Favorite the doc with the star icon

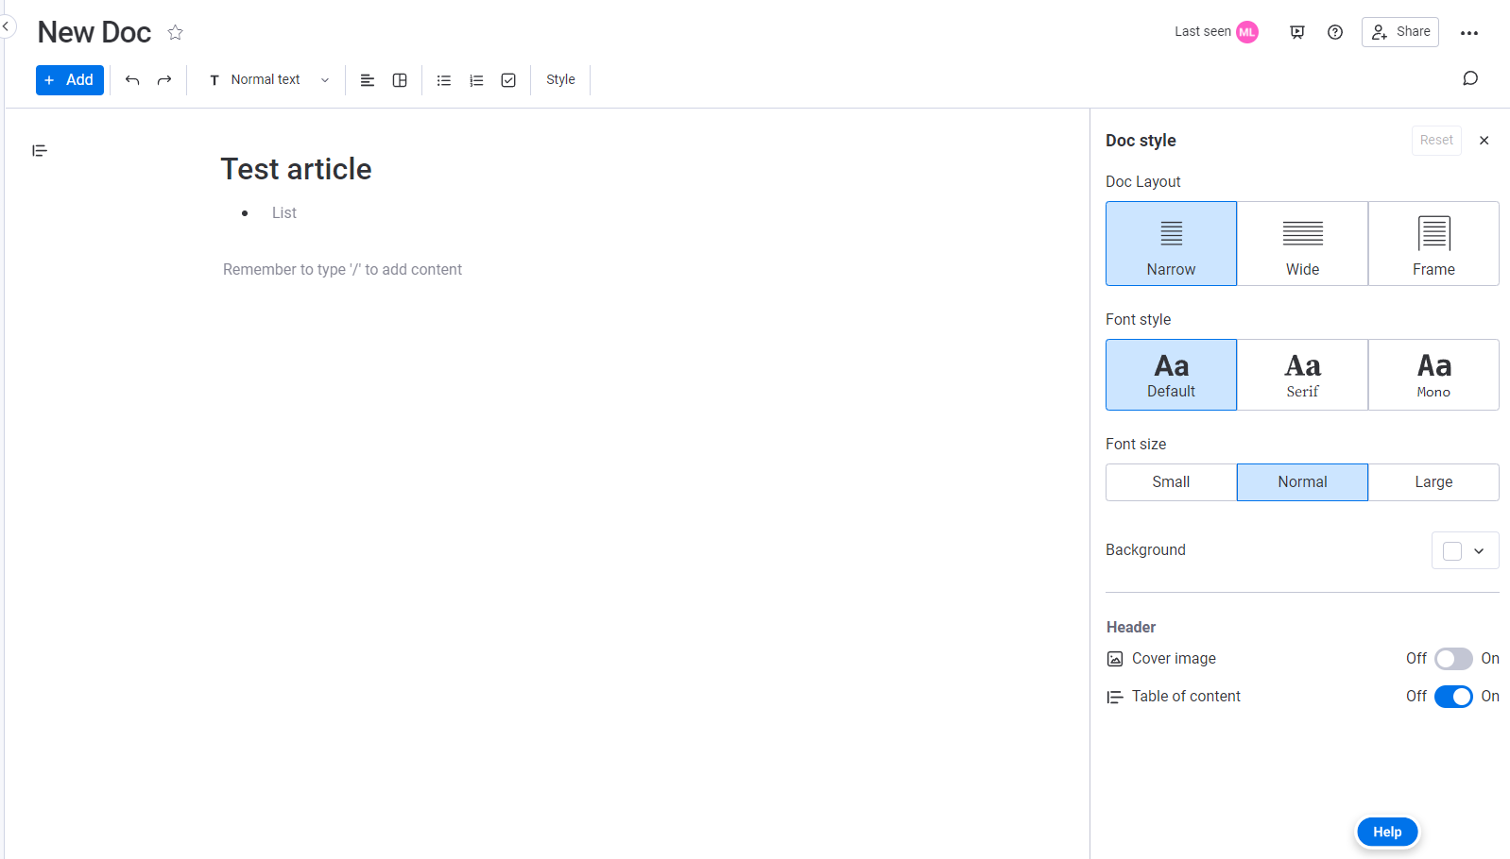click(175, 33)
